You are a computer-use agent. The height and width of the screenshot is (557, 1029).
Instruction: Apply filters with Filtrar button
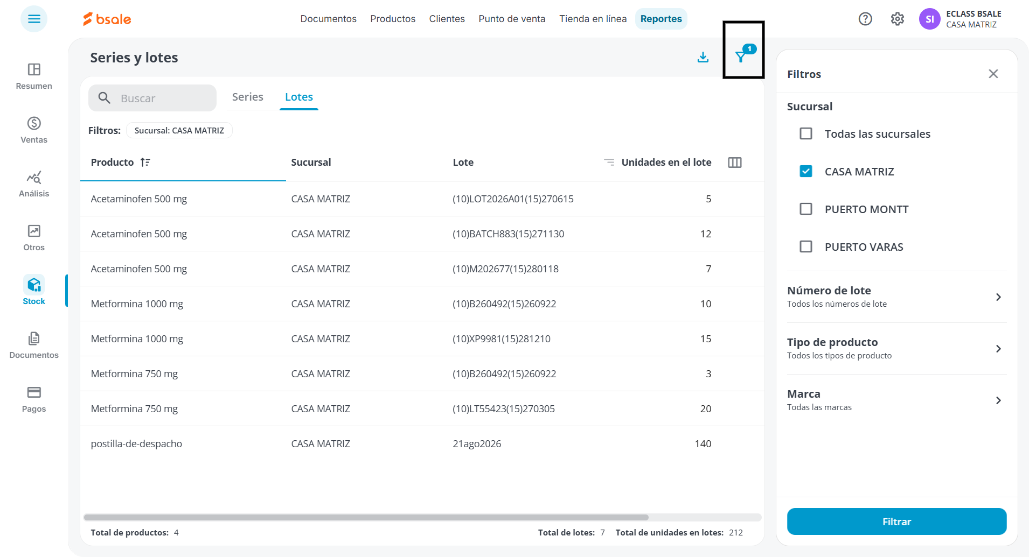pos(896,521)
